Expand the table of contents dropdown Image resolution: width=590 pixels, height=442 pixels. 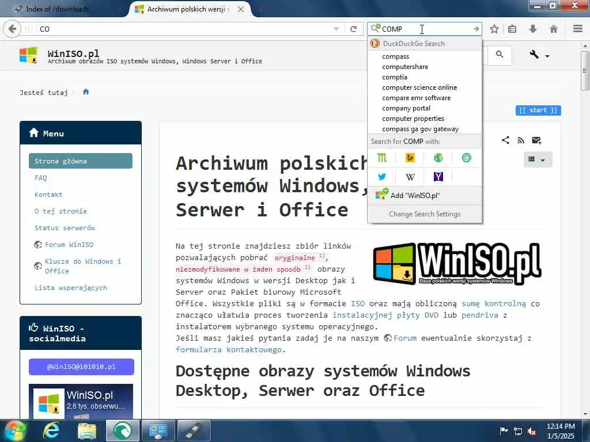(538, 159)
